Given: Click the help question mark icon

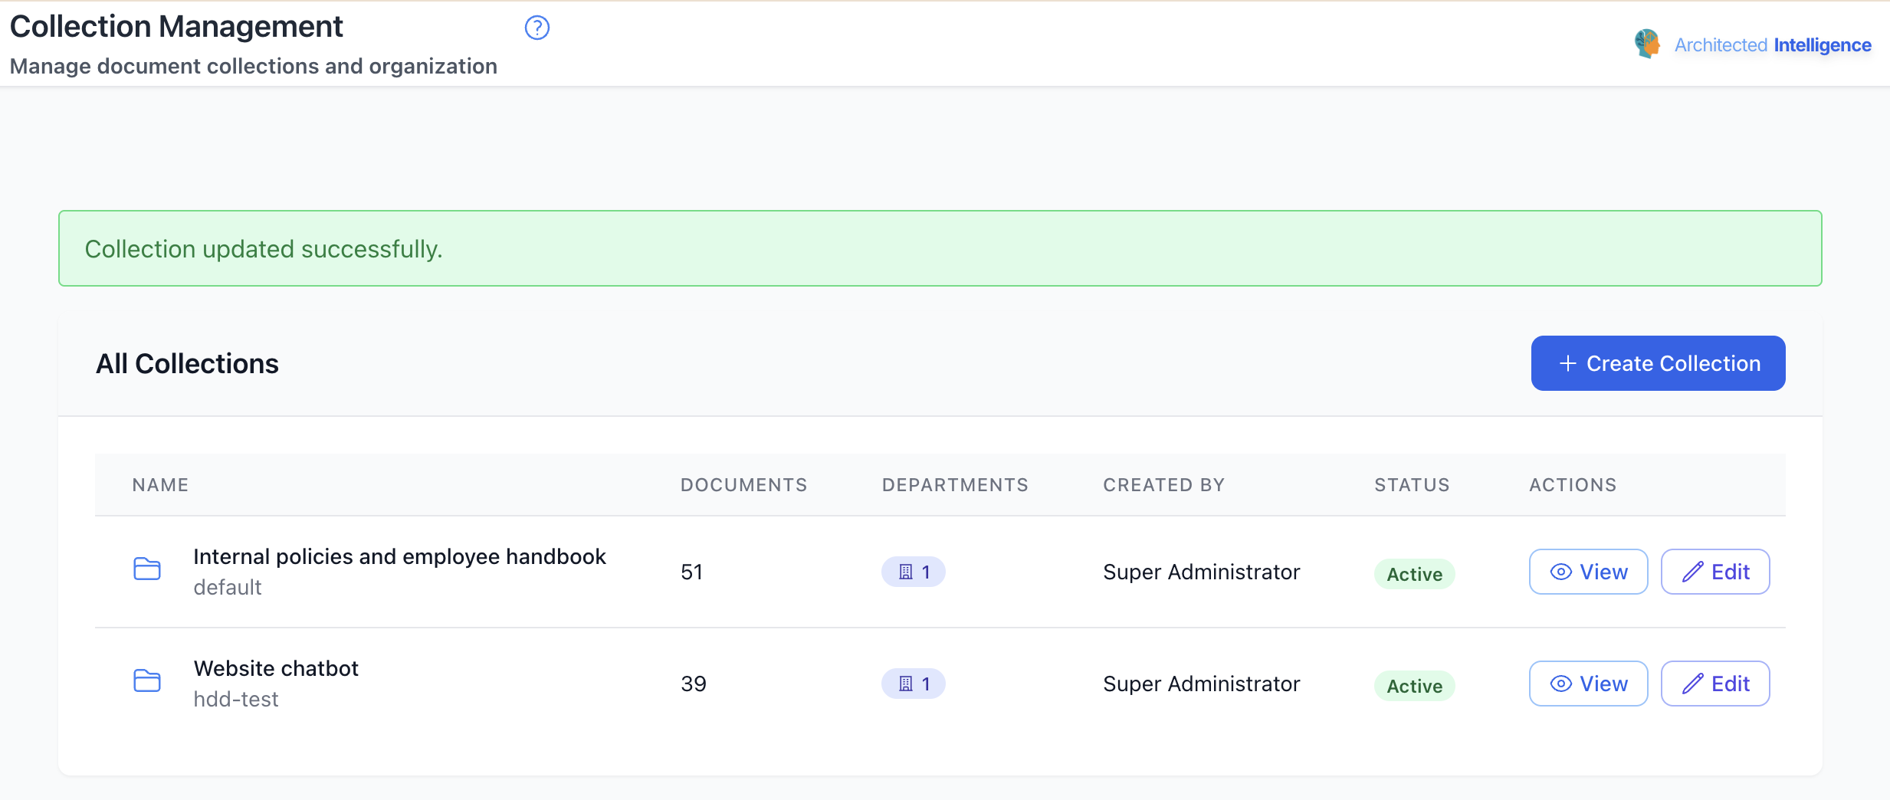Looking at the screenshot, I should pos(536,28).
